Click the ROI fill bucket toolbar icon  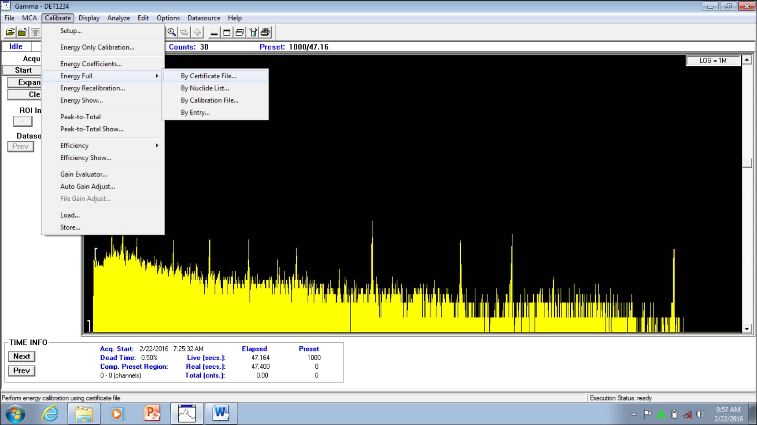[253, 32]
